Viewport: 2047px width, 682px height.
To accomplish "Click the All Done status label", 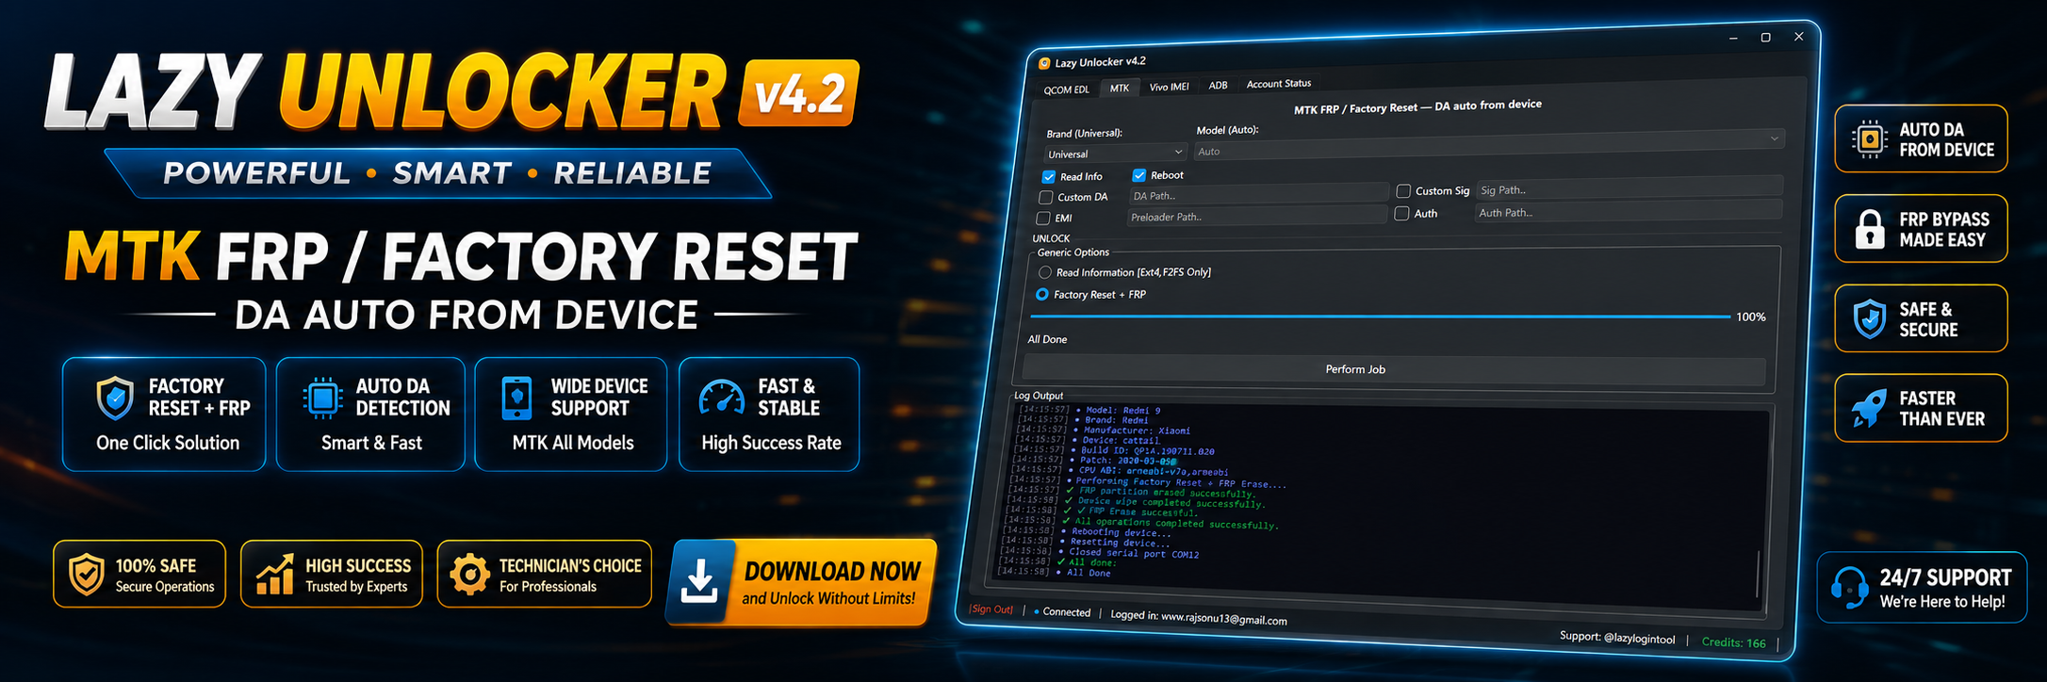I will pyautogui.click(x=1047, y=339).
